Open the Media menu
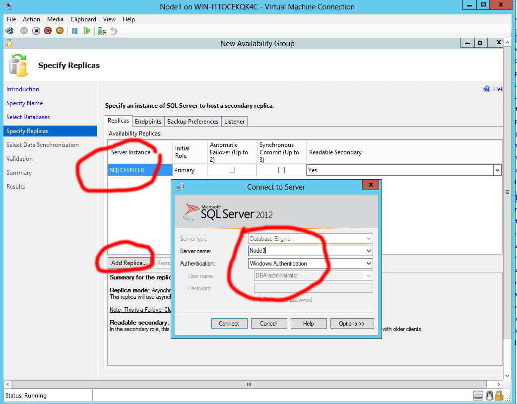This screenshot has height=404, width=517. [x=55, y=19]
